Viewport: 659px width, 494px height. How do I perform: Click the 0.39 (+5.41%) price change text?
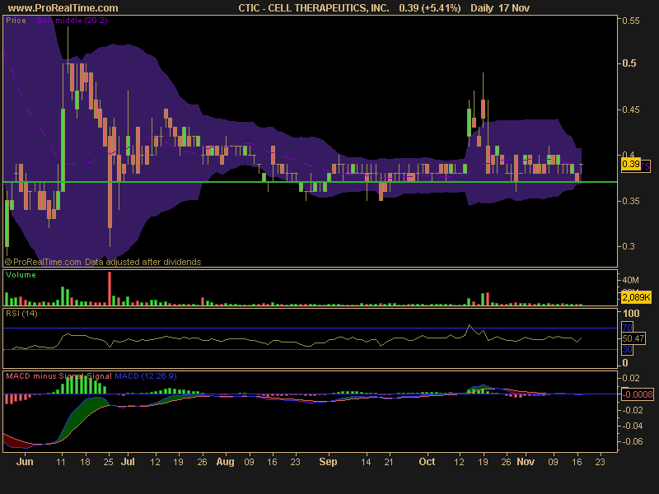(429, 8)
